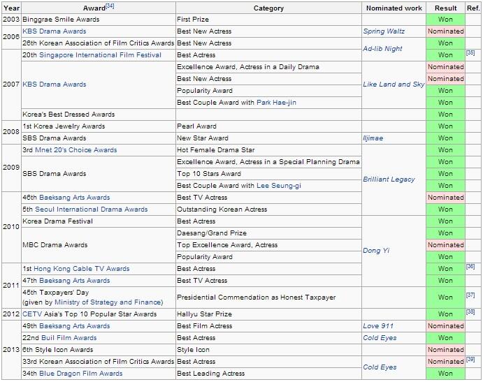Select the Hallyu Star Prize cell
Screen dimensions: 483x382
[x=268, y=314]
